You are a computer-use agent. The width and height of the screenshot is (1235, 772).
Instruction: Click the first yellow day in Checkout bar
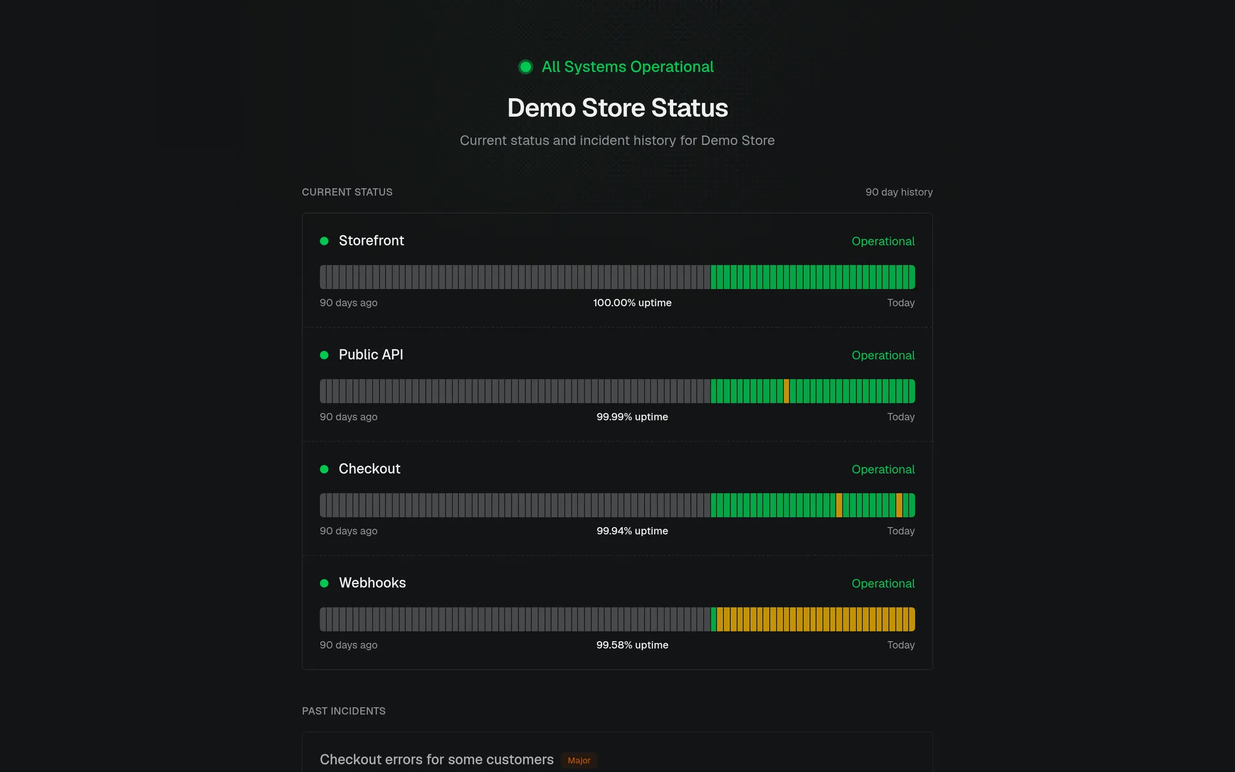pyautogui.click(x=839, y=505)
